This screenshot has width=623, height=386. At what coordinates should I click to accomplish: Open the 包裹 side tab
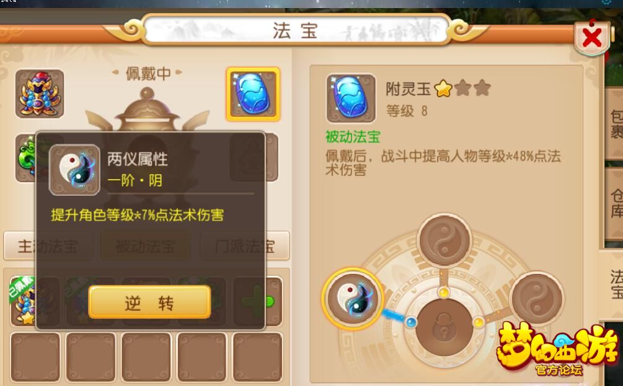tap(615, 124)
